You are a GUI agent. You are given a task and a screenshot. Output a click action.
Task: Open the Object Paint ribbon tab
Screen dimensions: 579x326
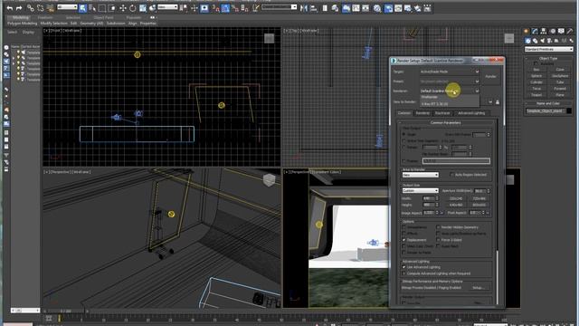[x=103, y=17]
